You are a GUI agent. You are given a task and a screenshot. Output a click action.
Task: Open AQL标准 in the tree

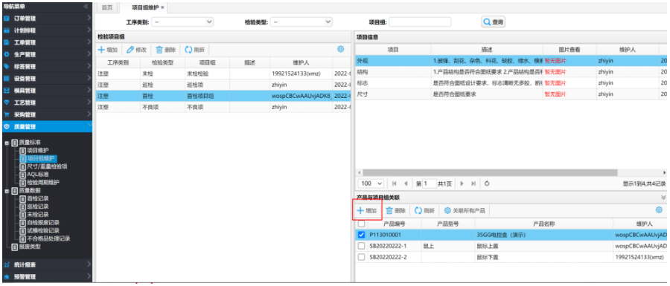[x=38, y=175]
